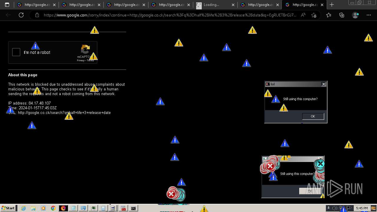Switch to the Firefox taskbar icon
The height and width of the screenshot is (212, 377).
pos(63,208)
